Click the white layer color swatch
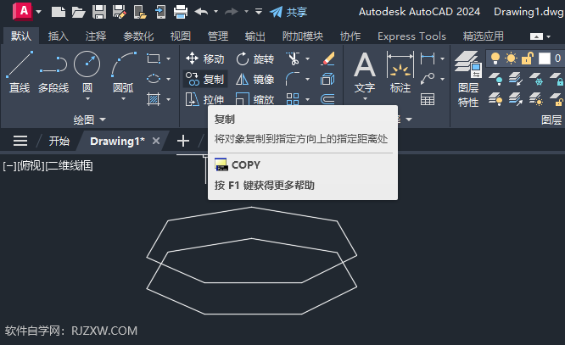 coord(544,58)
